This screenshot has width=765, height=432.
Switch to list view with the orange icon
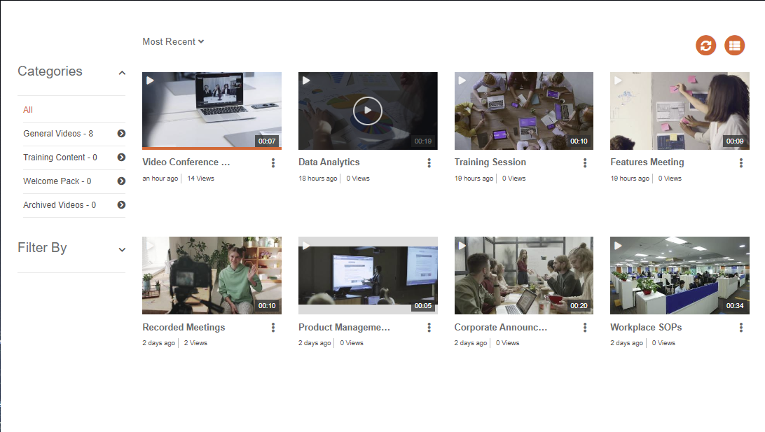734,46
